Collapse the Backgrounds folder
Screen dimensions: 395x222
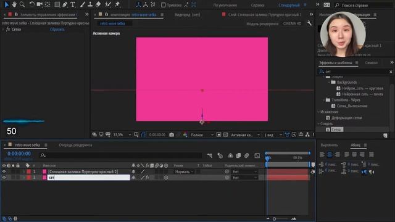[329, 82]
